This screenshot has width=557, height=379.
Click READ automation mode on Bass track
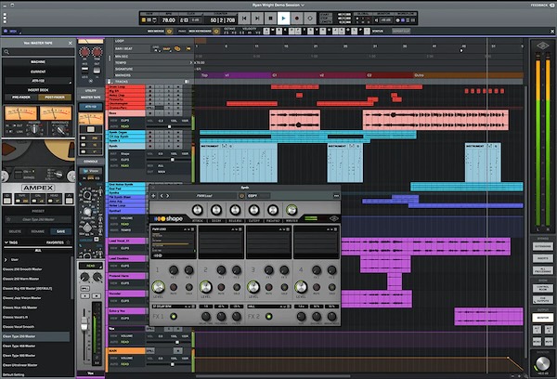(x=124, y=126)
